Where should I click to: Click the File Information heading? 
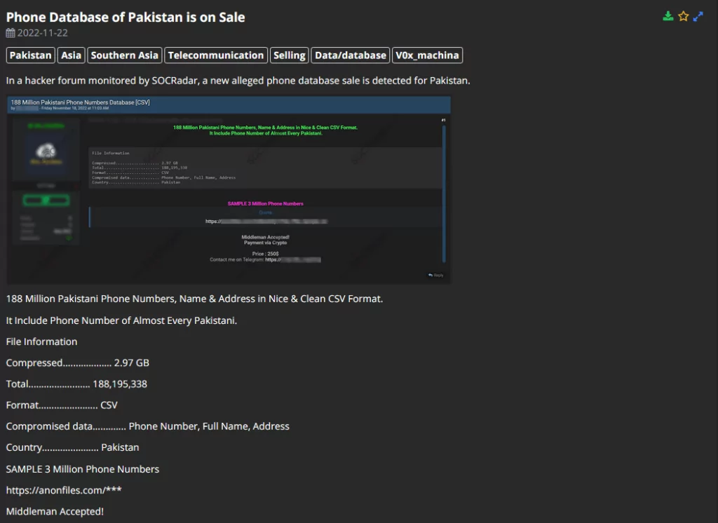click(x=41, y=341)
